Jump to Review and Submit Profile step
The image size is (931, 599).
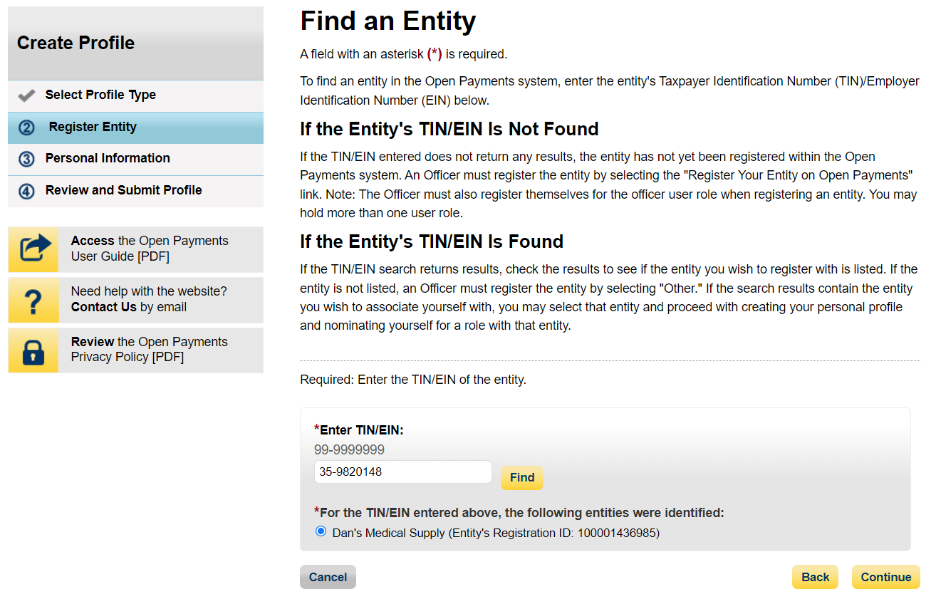click(123, 190)
